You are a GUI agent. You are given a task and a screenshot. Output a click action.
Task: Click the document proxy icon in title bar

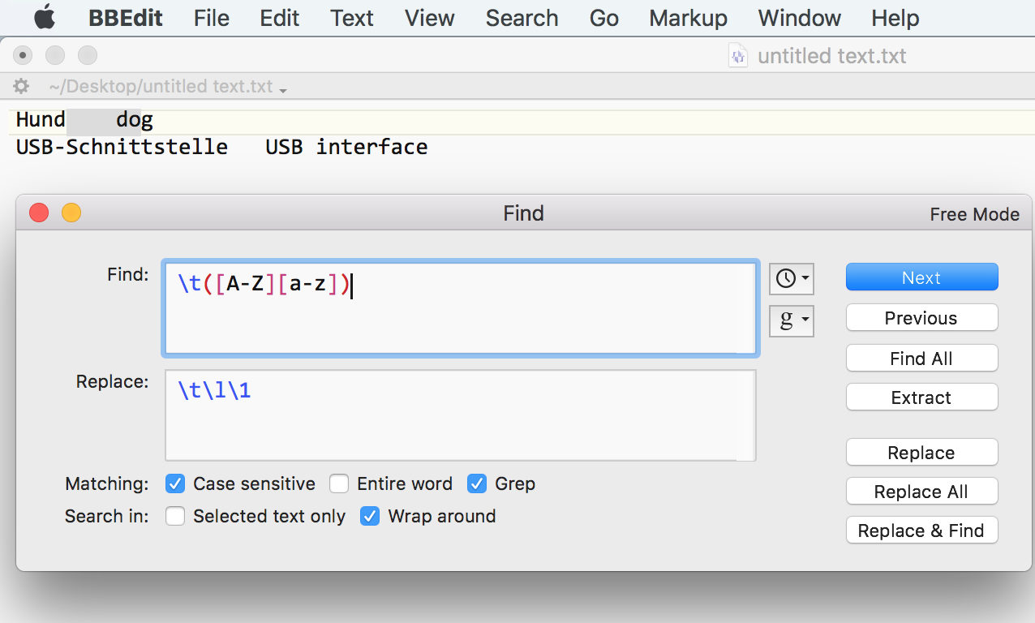coord(738,56)
